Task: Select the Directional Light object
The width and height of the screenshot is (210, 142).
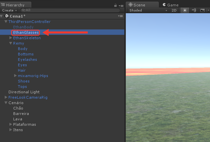Action: [x=24, y=92]
